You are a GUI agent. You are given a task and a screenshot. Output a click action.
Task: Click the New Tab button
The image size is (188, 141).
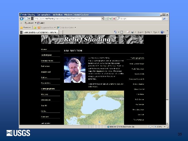(61, 32)
